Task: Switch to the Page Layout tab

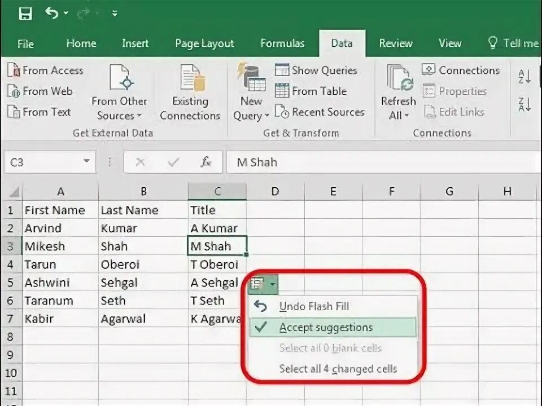Action: [x=204, y=43]
